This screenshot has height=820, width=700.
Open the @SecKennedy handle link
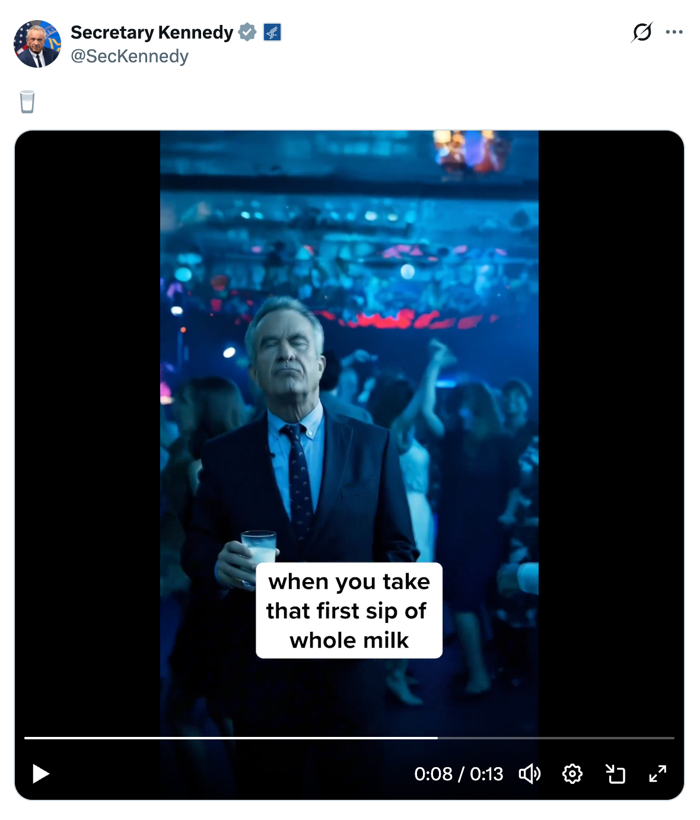(x=129, y=56)
